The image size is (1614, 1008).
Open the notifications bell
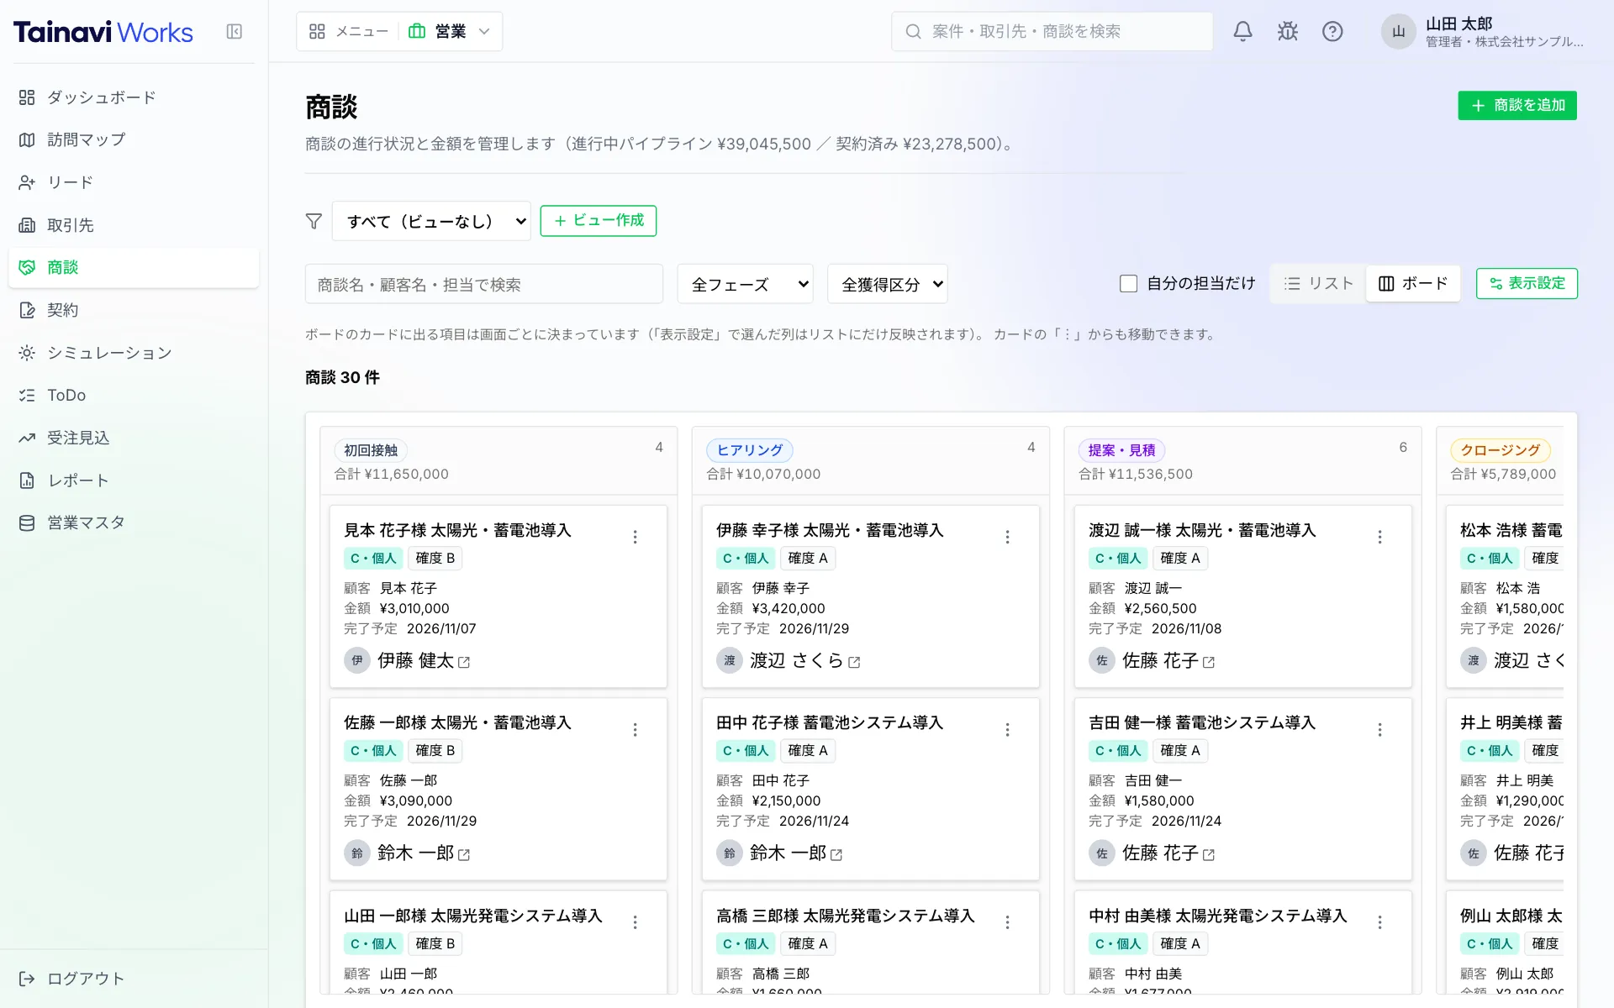click(x=1242, y=32)
